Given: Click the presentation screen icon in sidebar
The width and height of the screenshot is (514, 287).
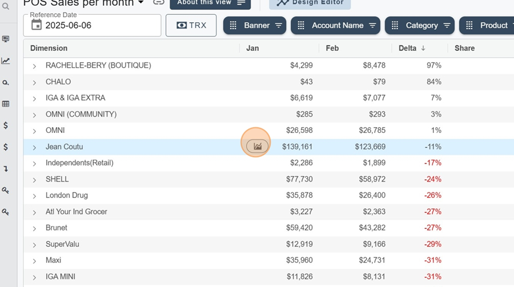Looking at the screenshot, I should pyautogui.click(x=6, y=39).
